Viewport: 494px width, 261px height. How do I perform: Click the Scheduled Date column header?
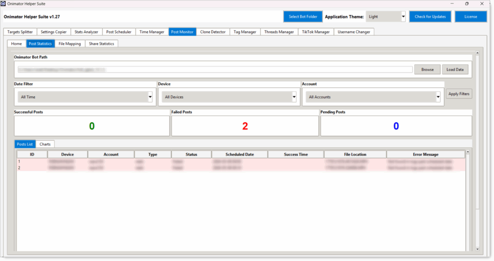(239, 154)
